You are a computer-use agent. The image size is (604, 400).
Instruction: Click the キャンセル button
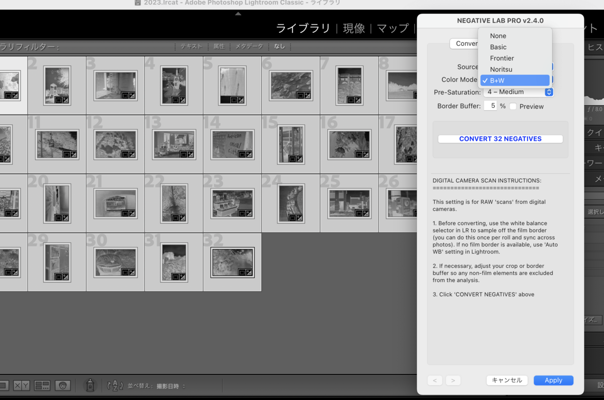[507, 380]
